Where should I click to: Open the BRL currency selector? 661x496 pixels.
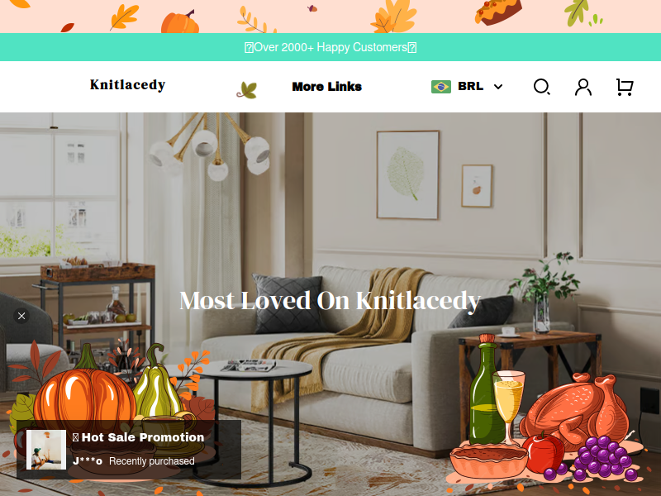point(467,87)
